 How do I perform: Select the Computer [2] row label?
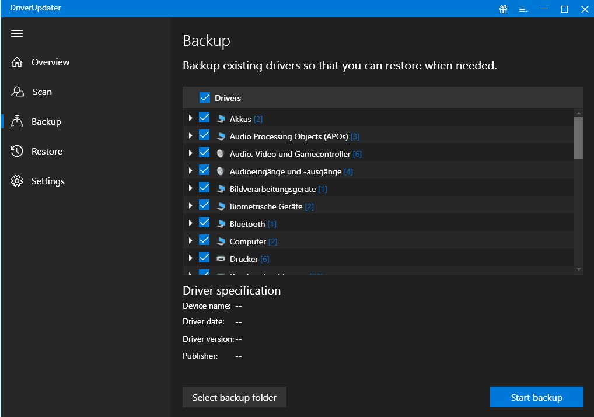pyautogui.click(x=253, y=241)
